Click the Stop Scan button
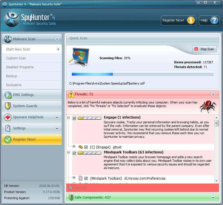Screen dimensions: 223x205 click(204, 49)
